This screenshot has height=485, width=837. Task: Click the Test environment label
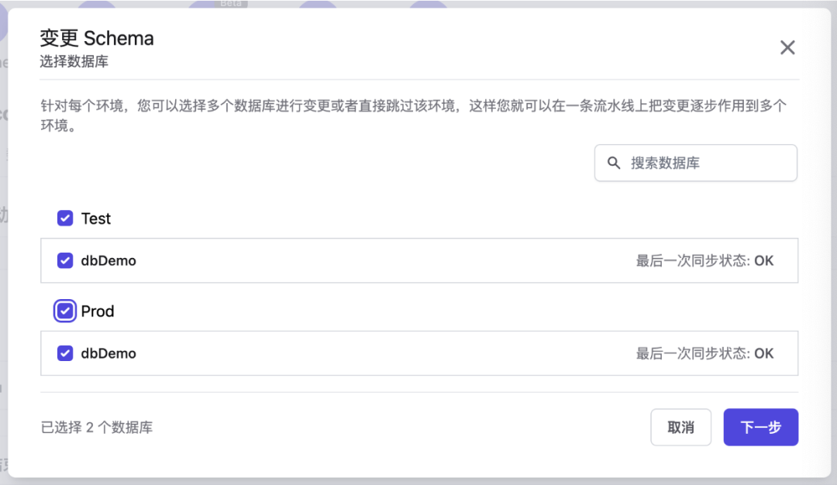point(96,218)
